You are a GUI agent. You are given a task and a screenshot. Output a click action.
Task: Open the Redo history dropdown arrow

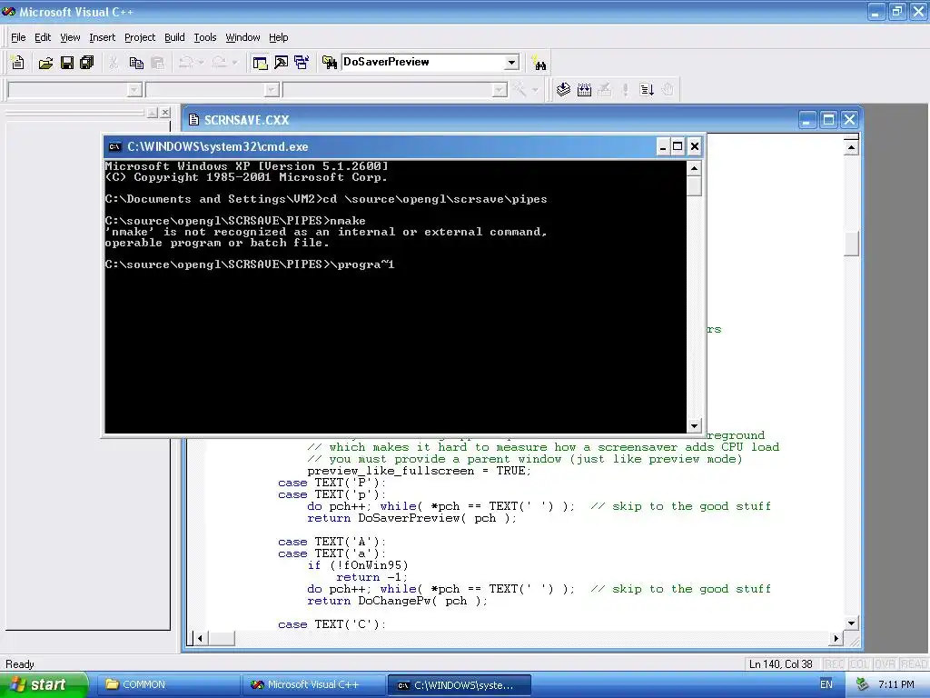coord(235,63)
